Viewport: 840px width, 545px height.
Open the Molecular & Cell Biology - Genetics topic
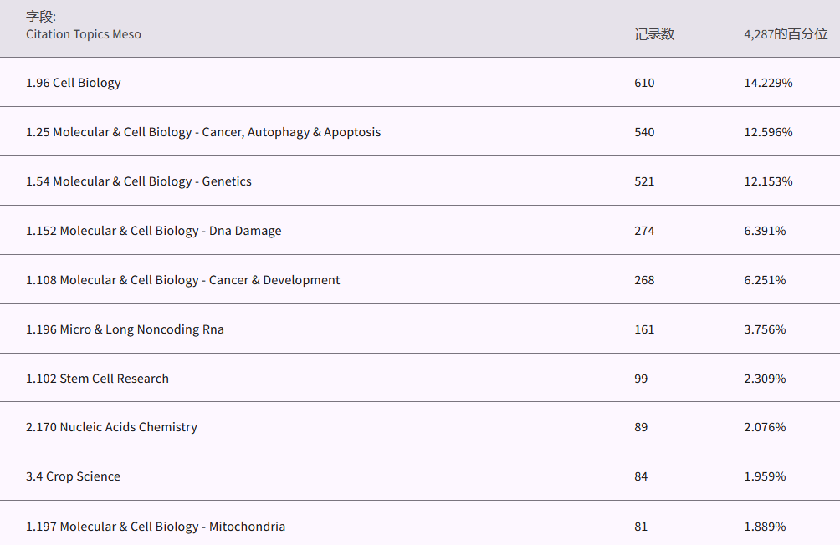coord(139,181)
